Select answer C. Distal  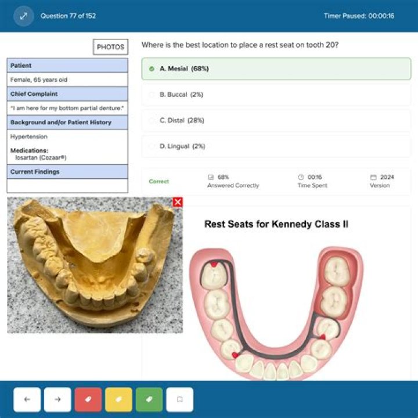pos(276,121)
